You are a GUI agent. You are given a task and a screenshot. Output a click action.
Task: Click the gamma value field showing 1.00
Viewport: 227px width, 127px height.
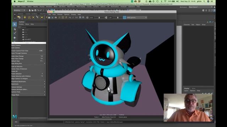(x=110, y=18)
